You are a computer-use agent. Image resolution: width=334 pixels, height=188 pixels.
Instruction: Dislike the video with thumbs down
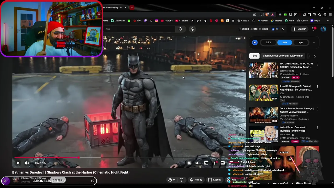tap(182, 180)
